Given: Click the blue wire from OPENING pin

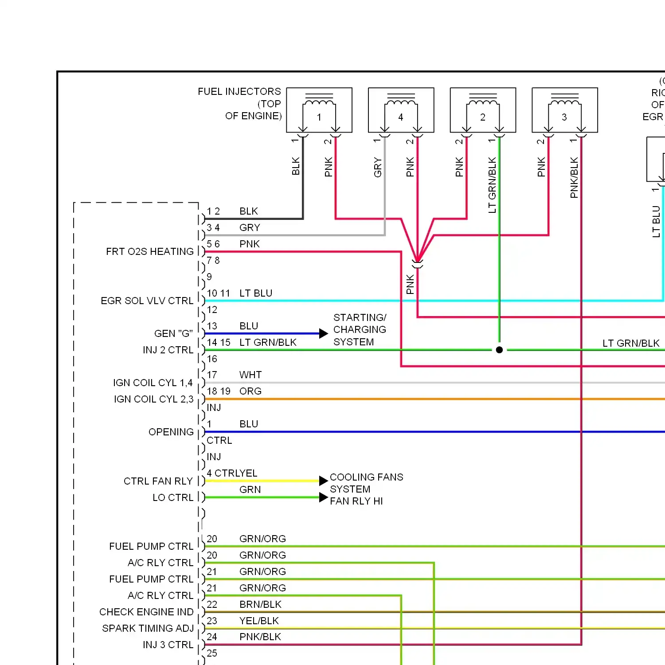Looking at the screenshot, I should [434, 432].
